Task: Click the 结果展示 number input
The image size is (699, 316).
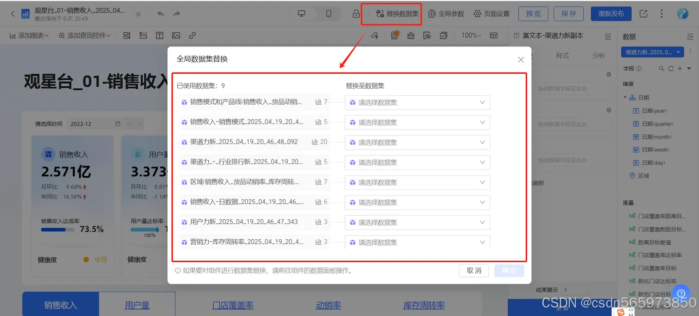Action: 575,290
